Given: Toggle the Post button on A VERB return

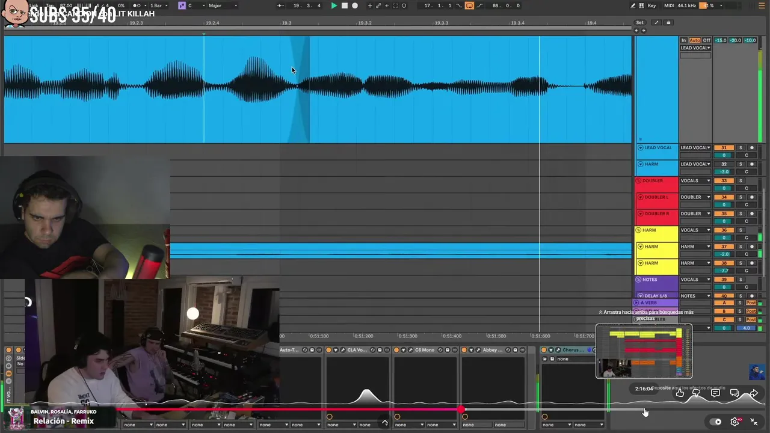Looking at the screenshot, I should pyautogui.click(x=751, y=302).
